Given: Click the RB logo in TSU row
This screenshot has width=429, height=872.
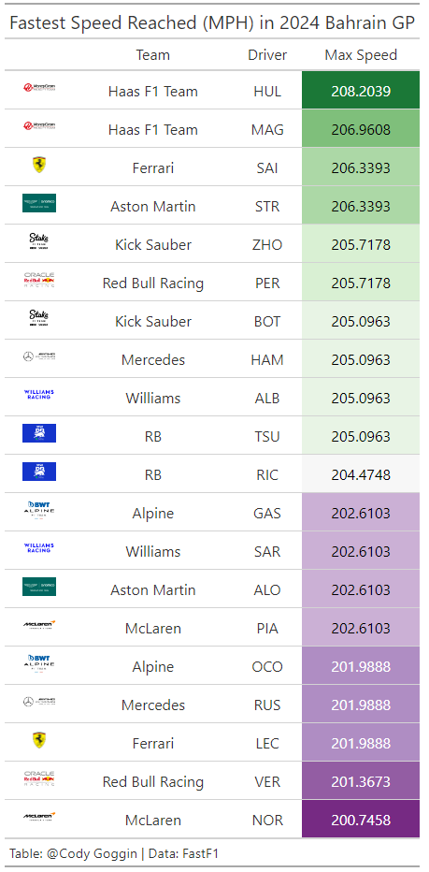Looking at the screenshot, I should pos(39,433).
